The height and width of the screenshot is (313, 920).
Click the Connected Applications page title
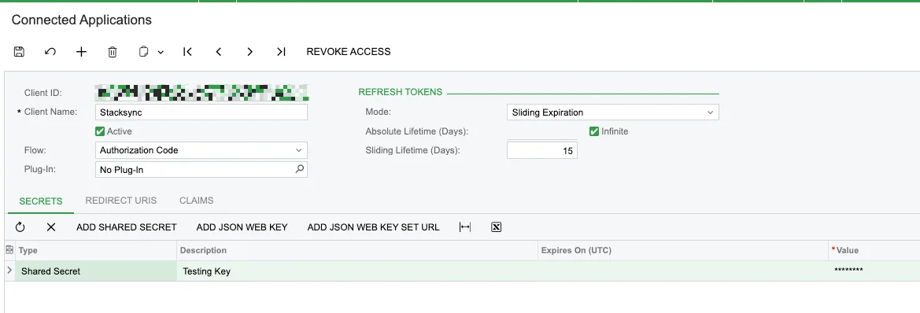[82, 20]
